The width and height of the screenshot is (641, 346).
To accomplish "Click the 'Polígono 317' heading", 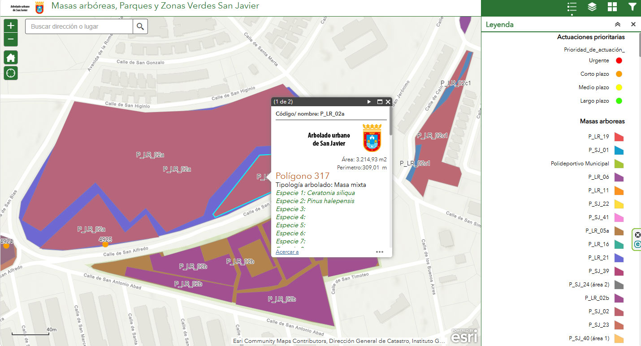I will pos(303,176).
